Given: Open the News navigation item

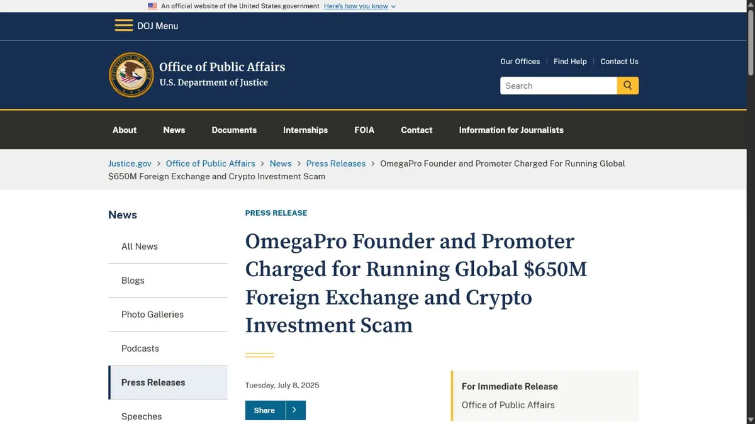Looking at the screenshot, I should pos(174,130).
